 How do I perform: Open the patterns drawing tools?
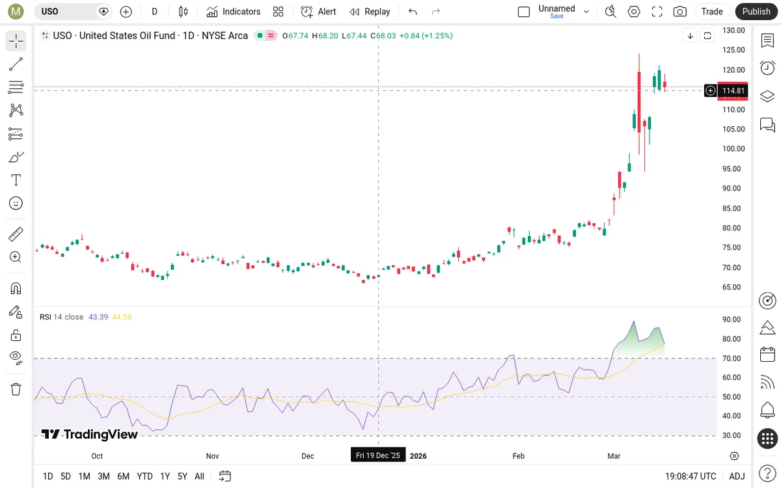[x=16, y=111]
